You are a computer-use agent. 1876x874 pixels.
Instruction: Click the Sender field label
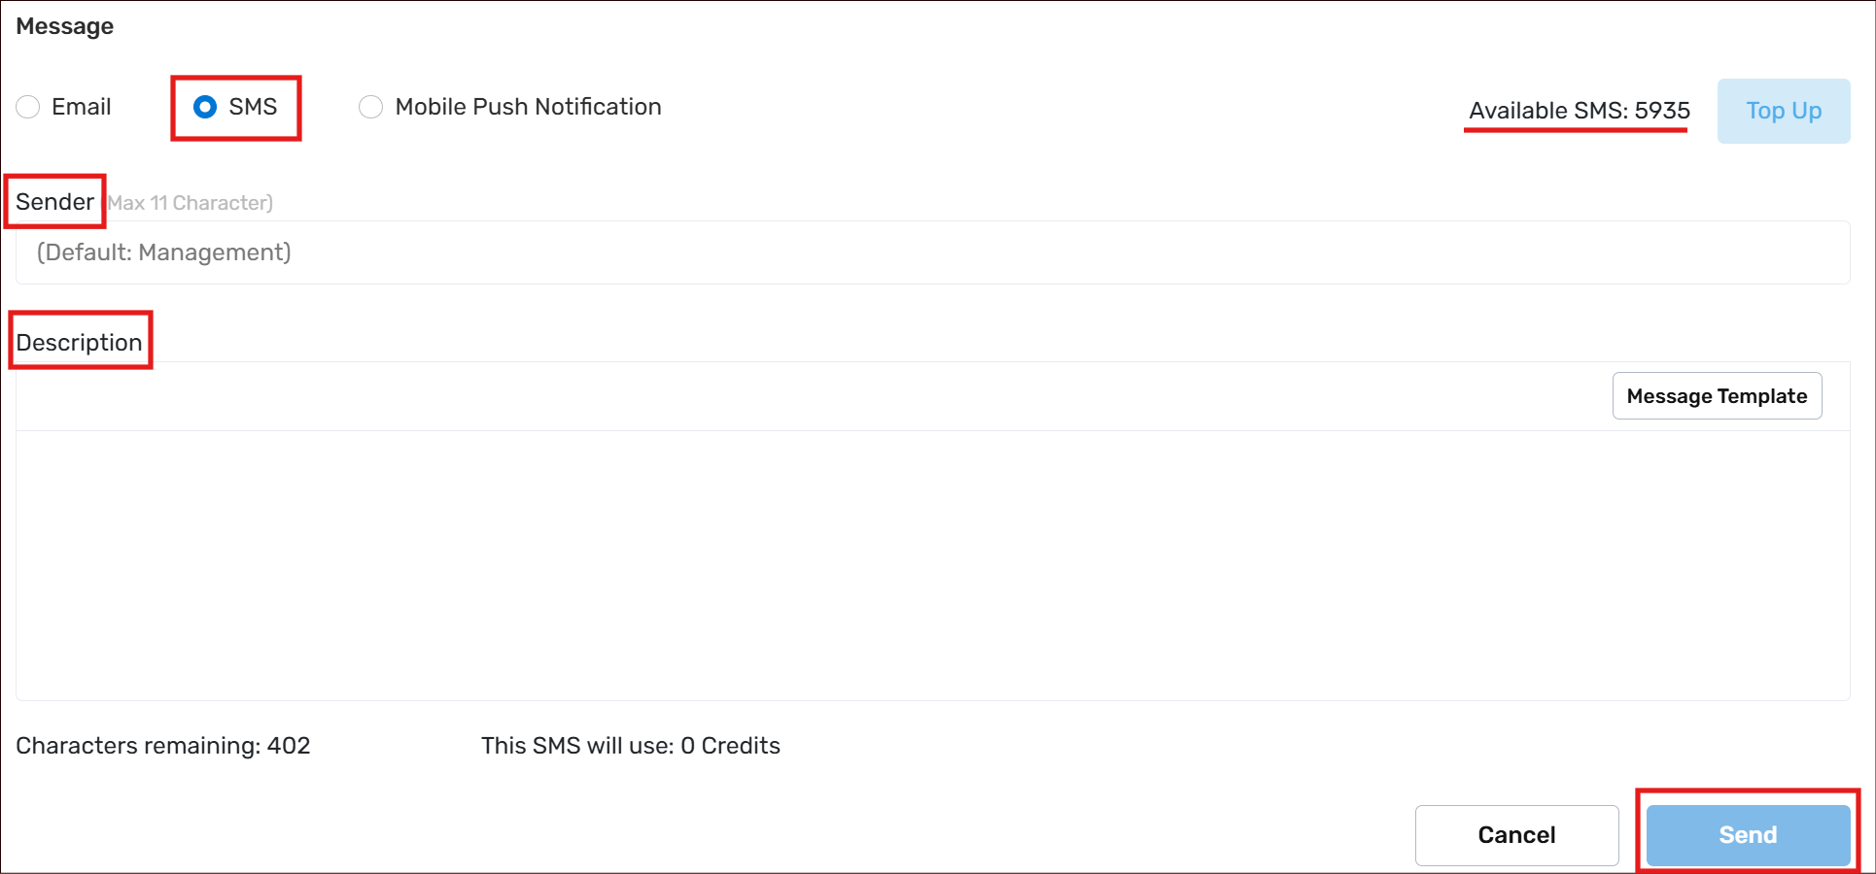tap(54, 202)
